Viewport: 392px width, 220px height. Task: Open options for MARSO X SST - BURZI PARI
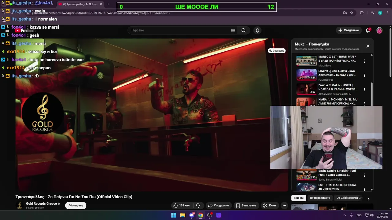(x=364, y=61)
